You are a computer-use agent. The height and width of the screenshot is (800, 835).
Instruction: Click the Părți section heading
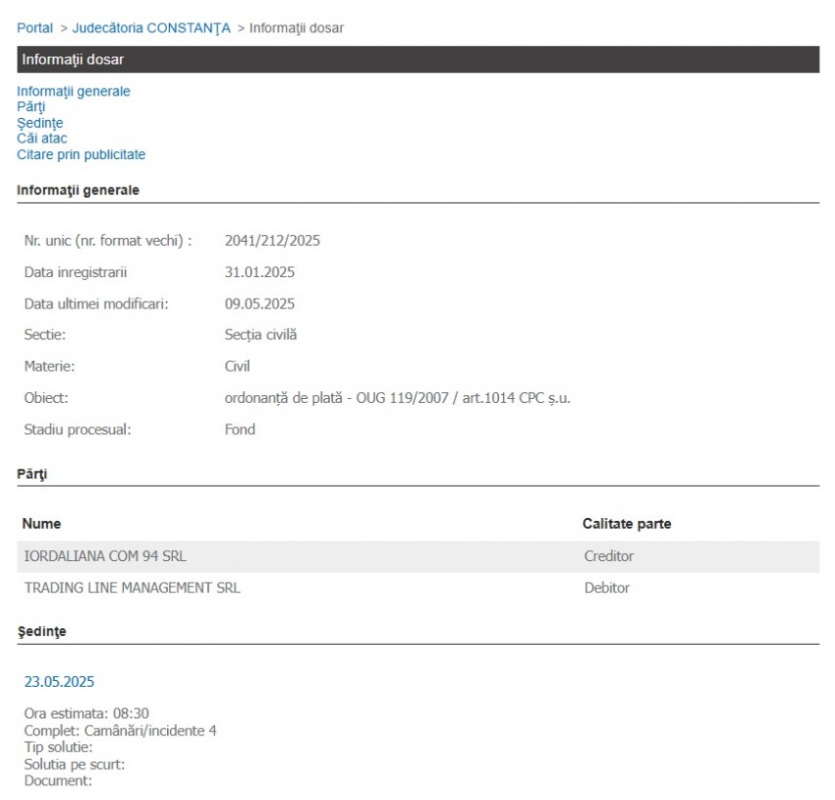pos(32,474)
